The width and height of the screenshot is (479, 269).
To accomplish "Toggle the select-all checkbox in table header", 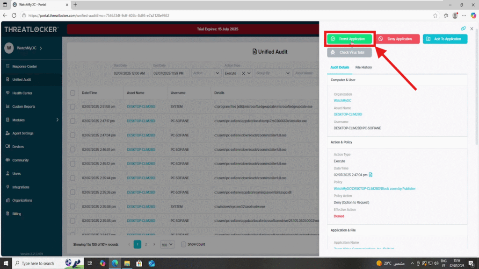I will (73, 93).
